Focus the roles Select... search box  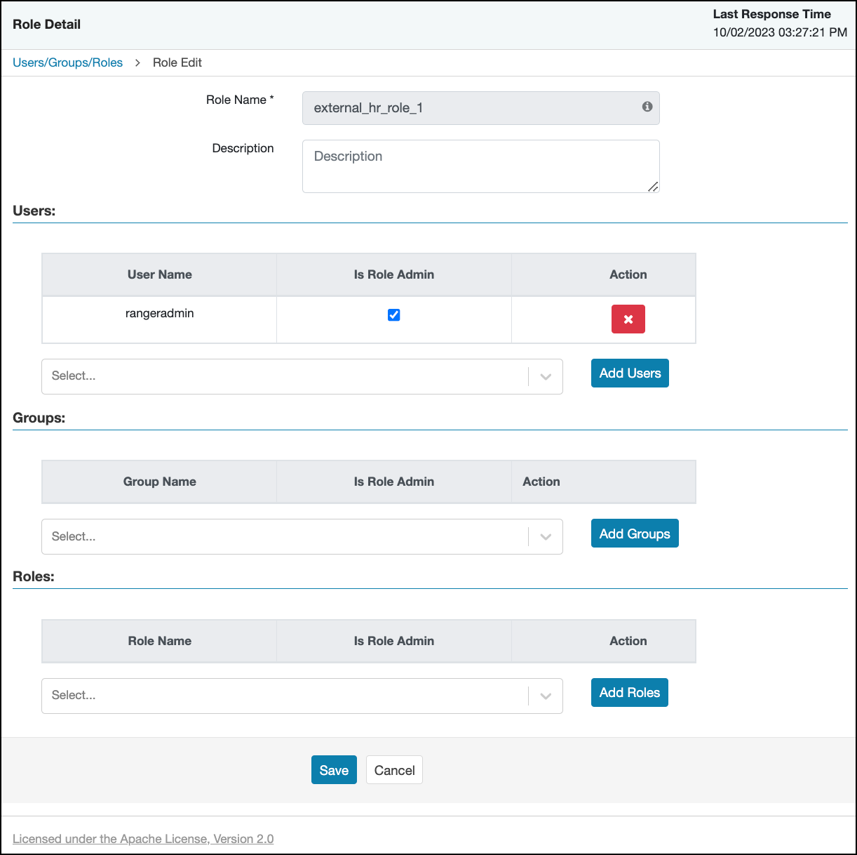pyautogui.click(x=284, y=696)
